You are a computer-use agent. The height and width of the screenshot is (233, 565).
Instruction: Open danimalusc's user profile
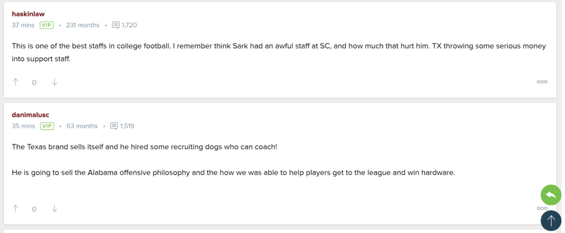(31, 115)
